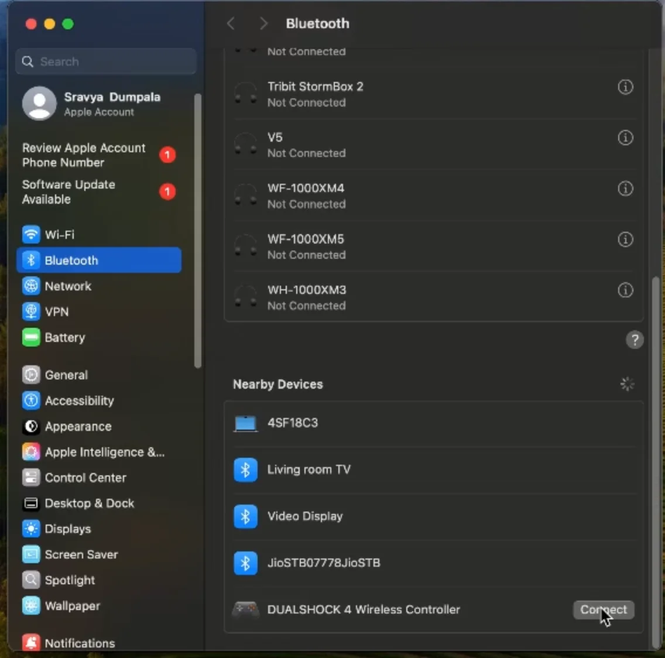
Task: Click the Bluetooth icon in sidebar
Action: click(x=31, y=260)
